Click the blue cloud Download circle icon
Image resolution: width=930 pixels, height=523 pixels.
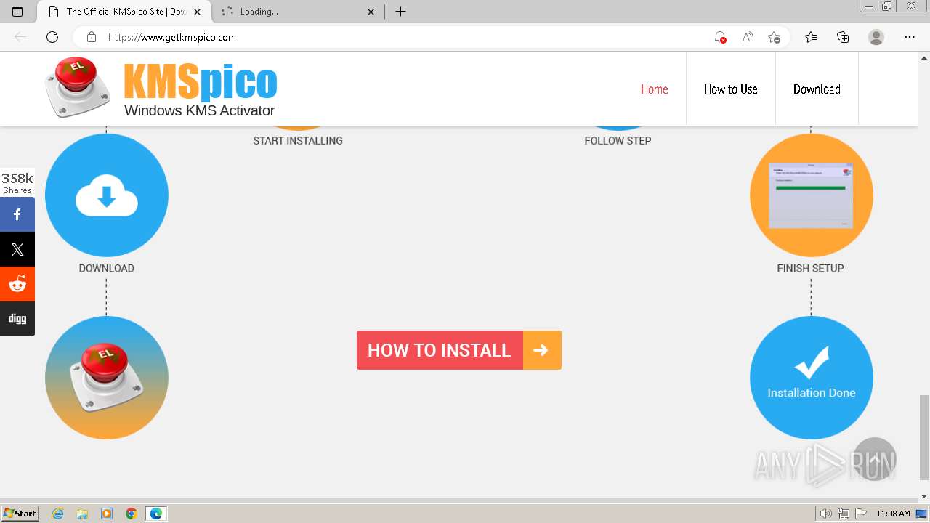[x=107, y=195]
